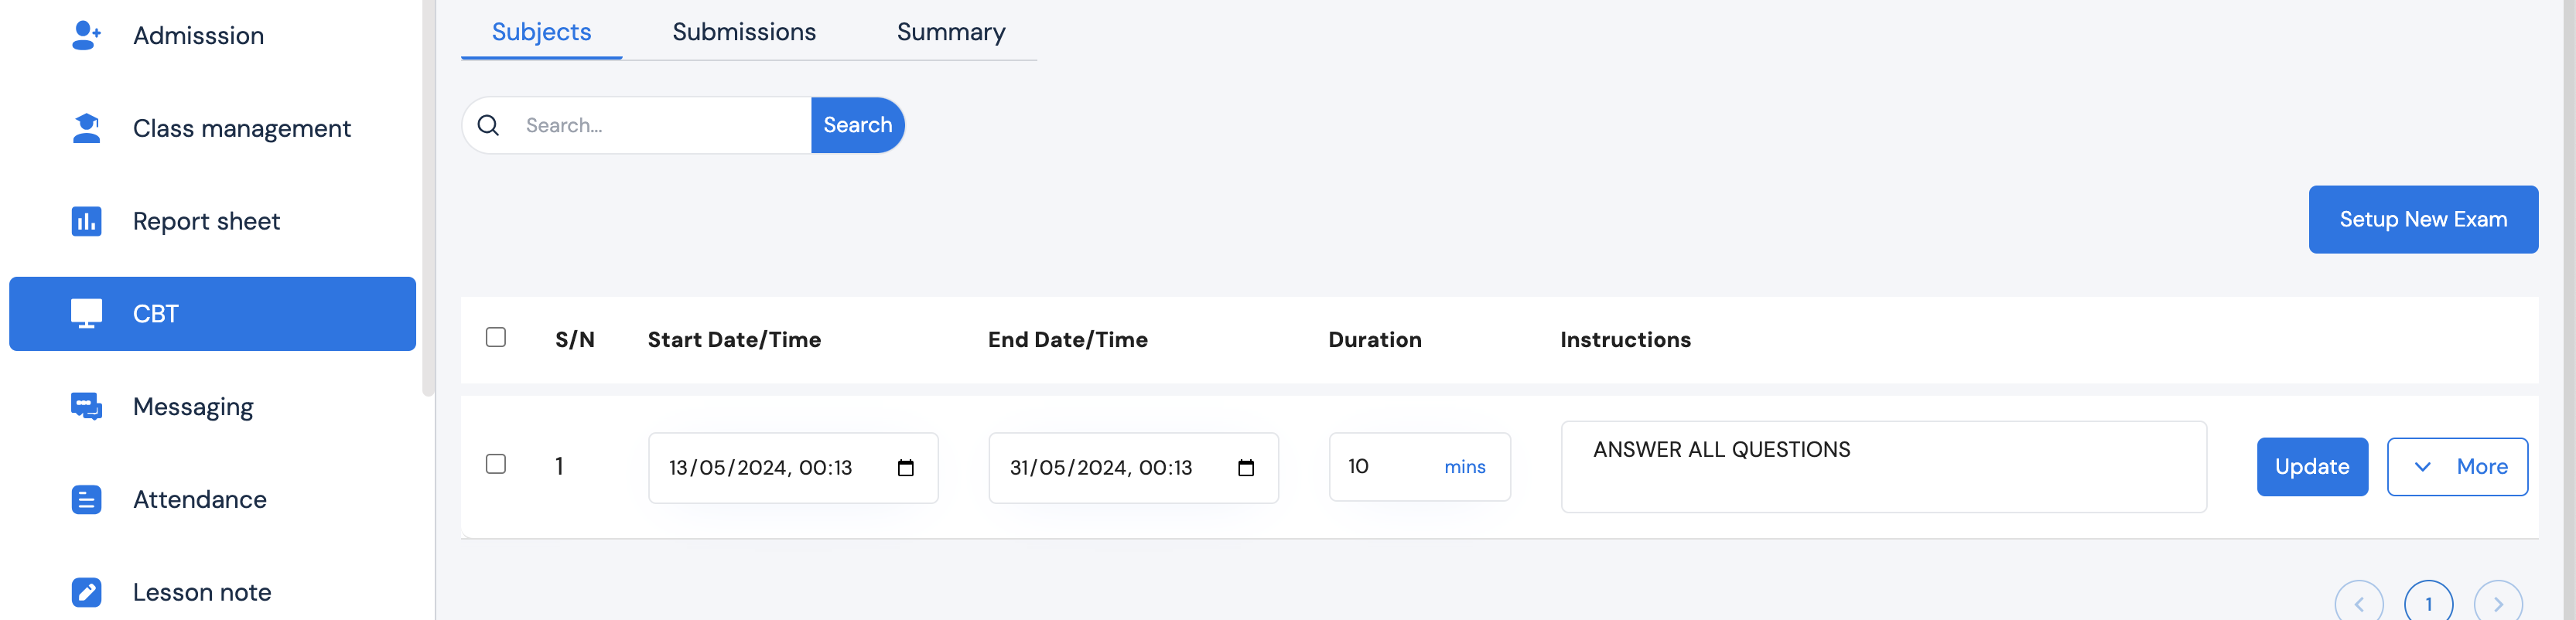Open the End Date calendar picker
The height and width of the screenshot is (620, 2576).
click(x=1246, y=468)
